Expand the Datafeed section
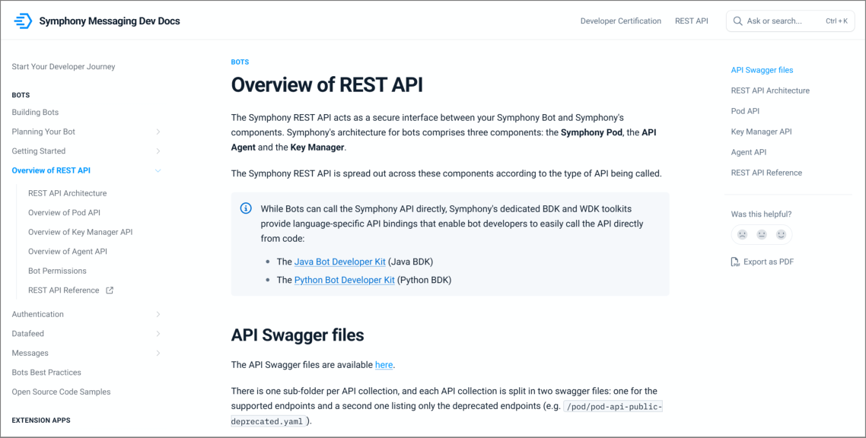The width and height of the screenshot is (866, 438). click(x=158, y=334)
